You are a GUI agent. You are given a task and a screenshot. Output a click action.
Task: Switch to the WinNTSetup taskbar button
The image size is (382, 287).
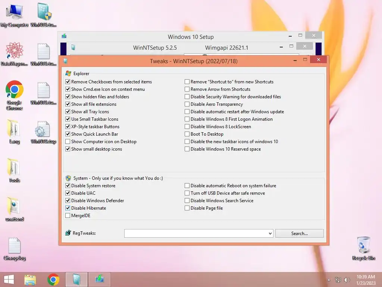pos(76,280)
